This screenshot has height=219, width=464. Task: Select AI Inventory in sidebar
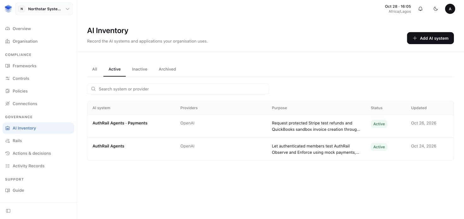coord(38,128)
